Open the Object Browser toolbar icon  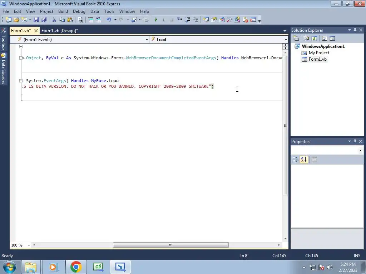point(222,20)
